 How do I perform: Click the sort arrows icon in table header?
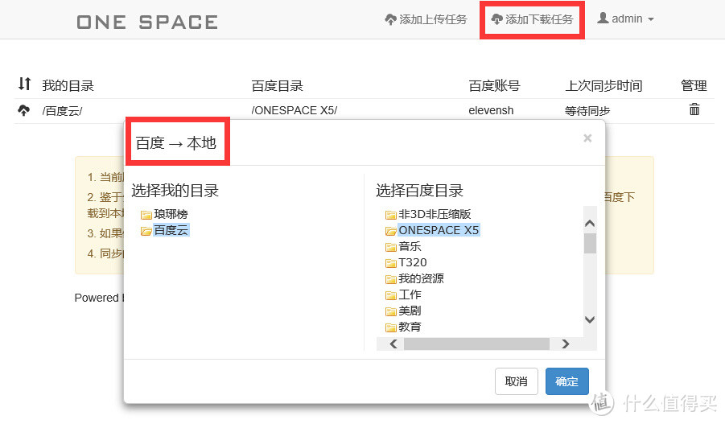[24, 84]
